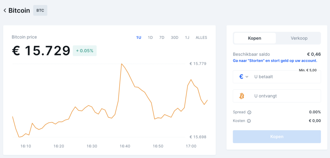330x158 pixels.
Task: Focus the U ontvangt input field
Action: click(277, 96)
